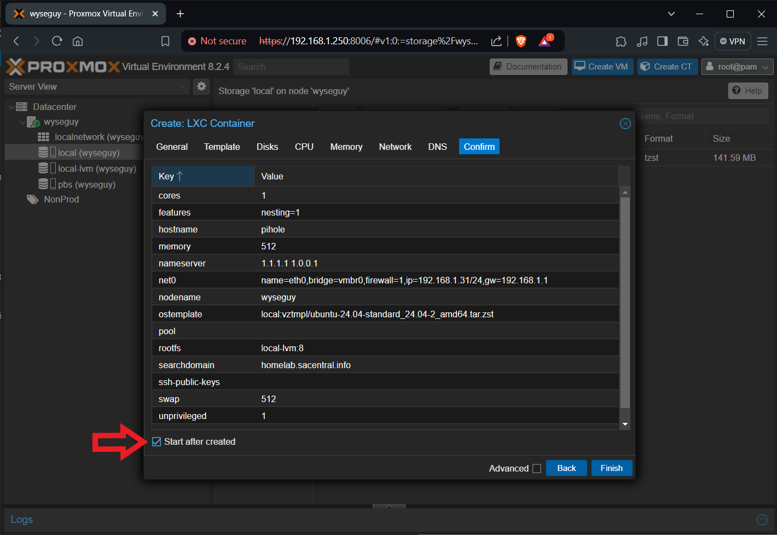
Task: Open Brave Shields lion icon
Action: pyautogui.click(x=521, y=41)
